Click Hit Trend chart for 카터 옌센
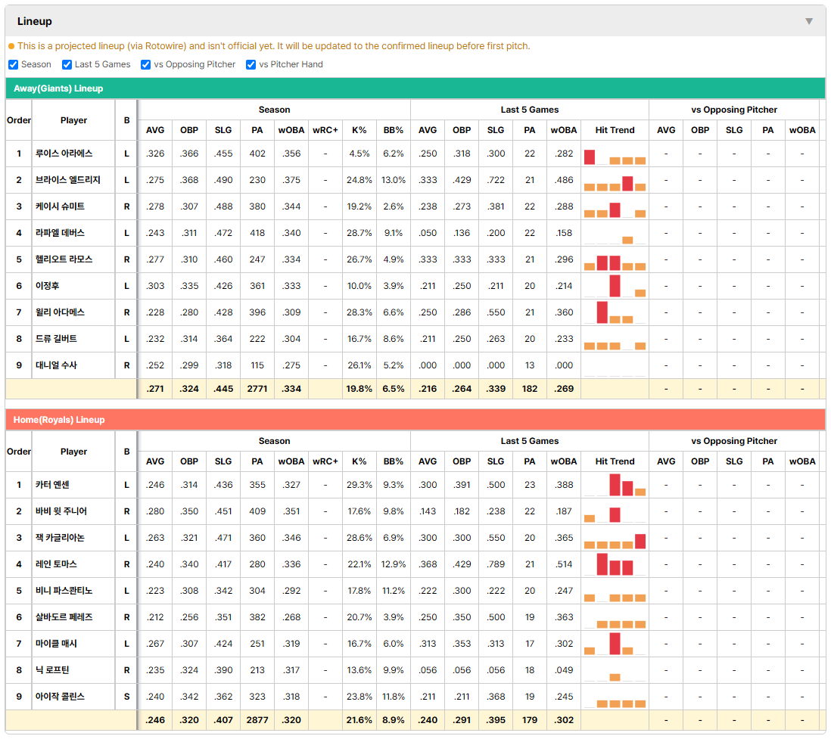The image size is (831, 739). (x=615, y=485)
